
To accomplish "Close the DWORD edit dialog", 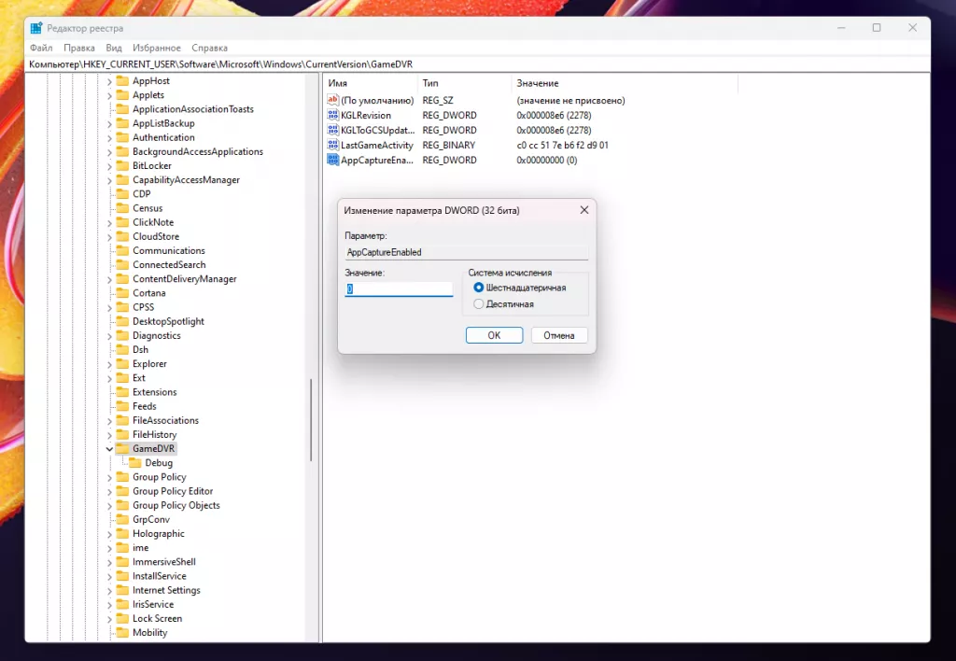I will pyautogui.click(x=584, y=210).
